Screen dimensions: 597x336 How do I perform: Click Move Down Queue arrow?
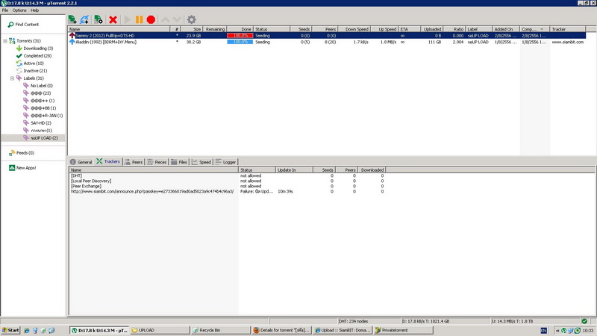pos(177,19)
